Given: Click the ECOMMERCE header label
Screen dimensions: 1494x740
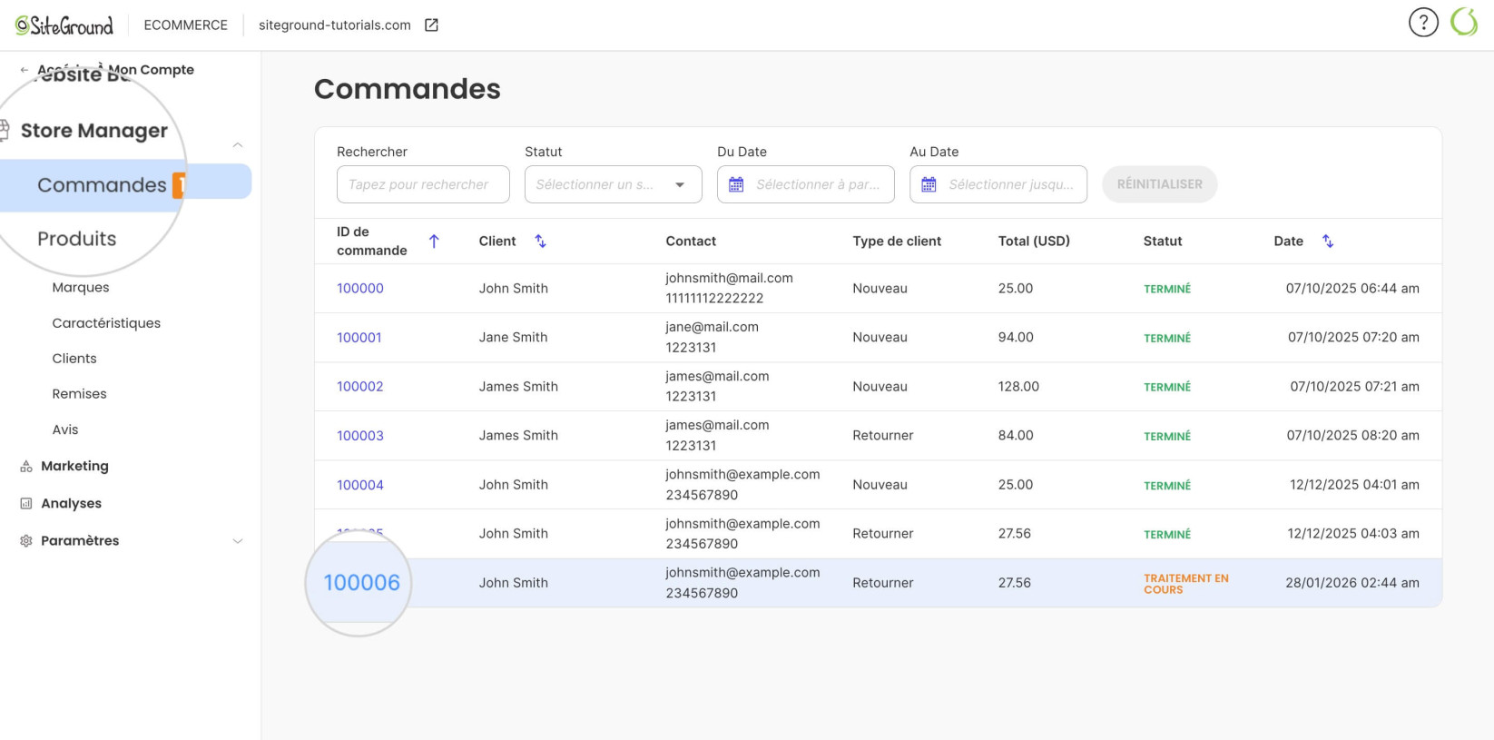Looking at the screenshot, I should point(186,25).
